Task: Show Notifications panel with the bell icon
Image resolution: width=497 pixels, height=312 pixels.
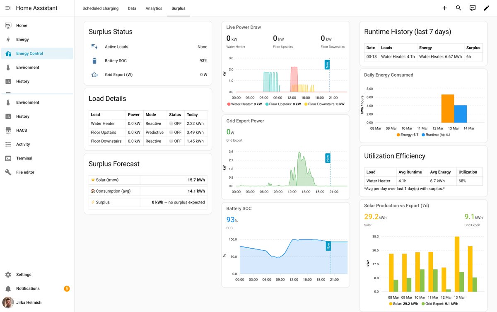Action: click(x=8, y=288)
